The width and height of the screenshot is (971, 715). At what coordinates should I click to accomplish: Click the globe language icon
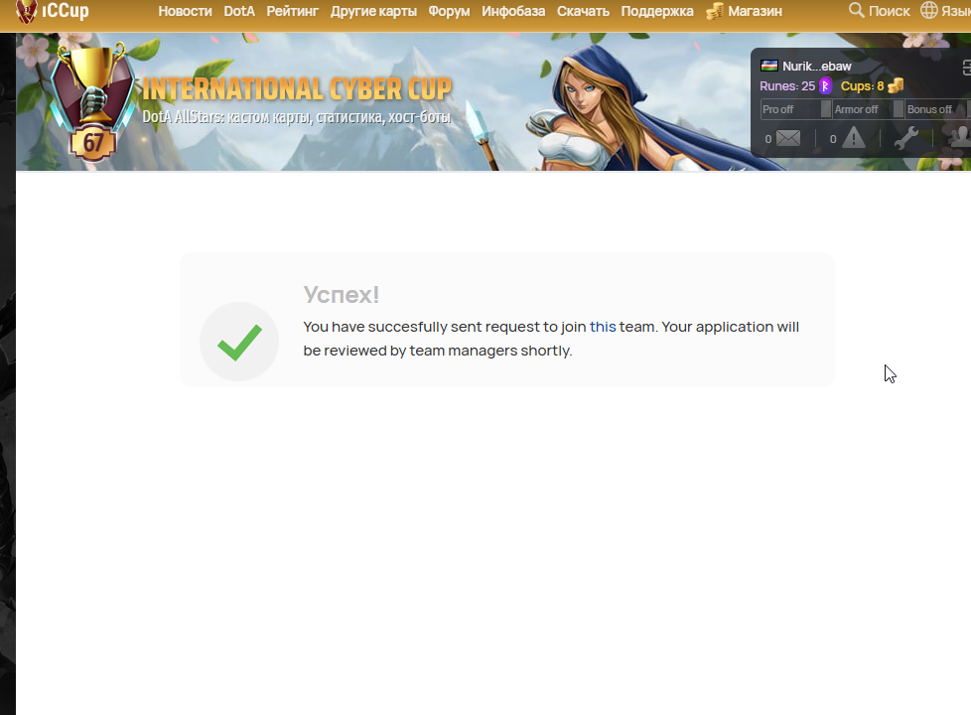pyautogui.click(x=929, y=10)
